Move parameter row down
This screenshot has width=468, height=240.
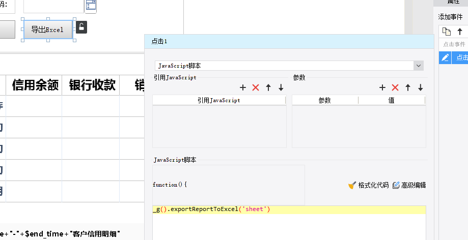pos(420,87)
